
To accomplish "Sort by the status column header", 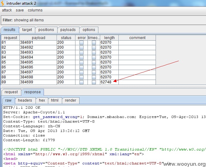I will [66, 38].
